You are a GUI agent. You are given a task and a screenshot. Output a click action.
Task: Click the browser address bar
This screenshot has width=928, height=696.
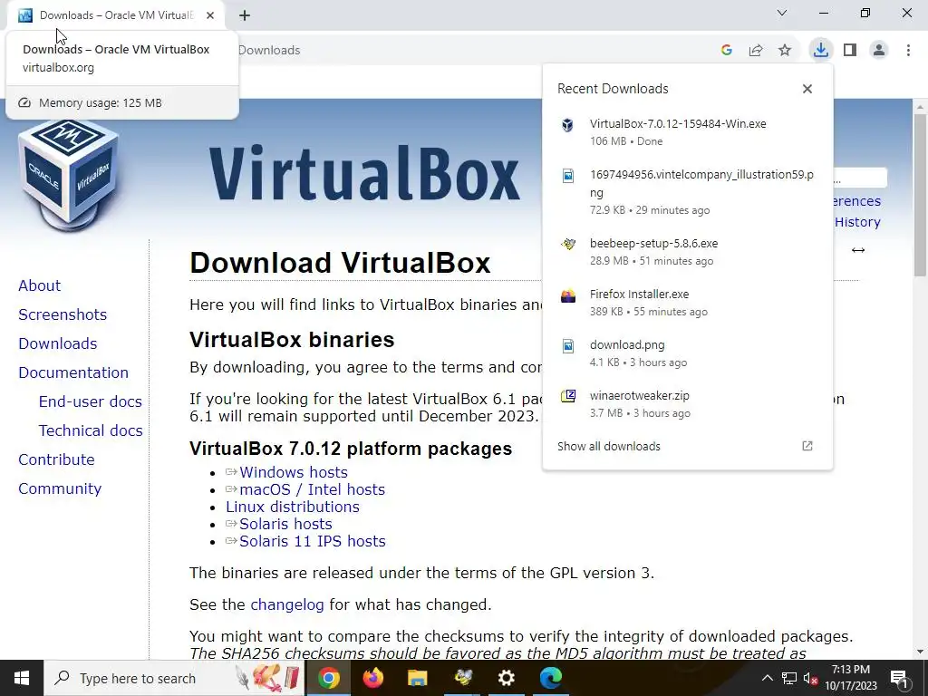tap(473, 51)
